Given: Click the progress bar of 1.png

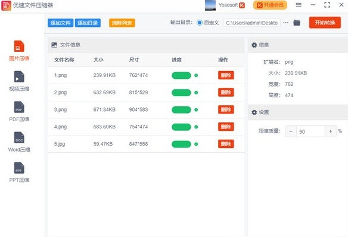Looking at the screenshot, I should click(x=181, y=75).
